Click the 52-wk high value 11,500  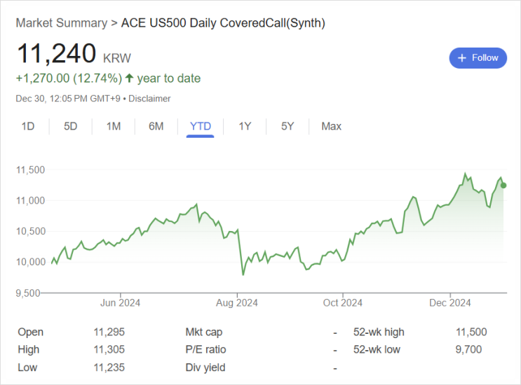point(471,332)
